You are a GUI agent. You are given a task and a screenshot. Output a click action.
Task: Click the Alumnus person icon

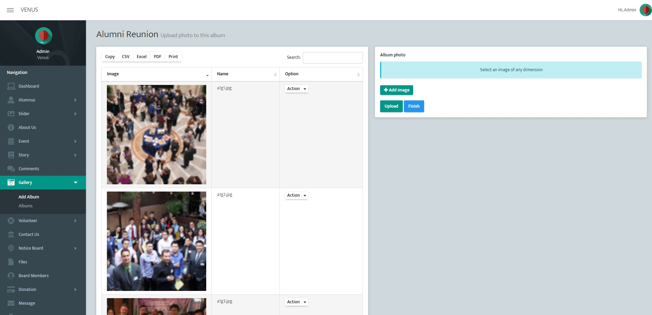tap(11, 100)
